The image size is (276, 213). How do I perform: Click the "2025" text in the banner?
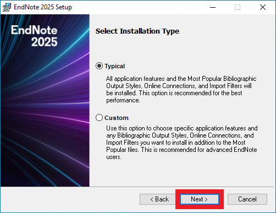pyautogui.click(x=44, y=42)
